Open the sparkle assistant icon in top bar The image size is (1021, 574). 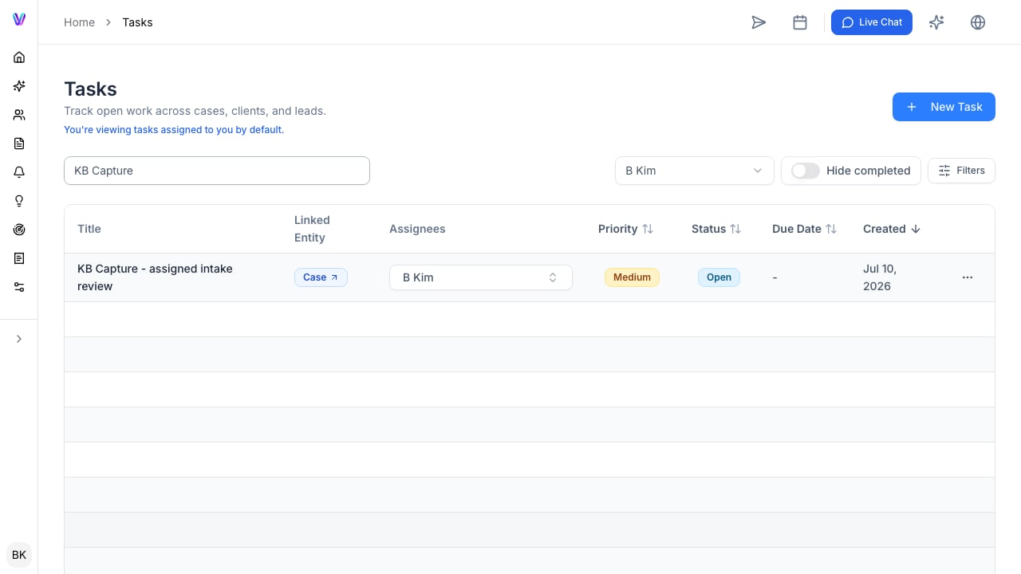pos(936,22)
